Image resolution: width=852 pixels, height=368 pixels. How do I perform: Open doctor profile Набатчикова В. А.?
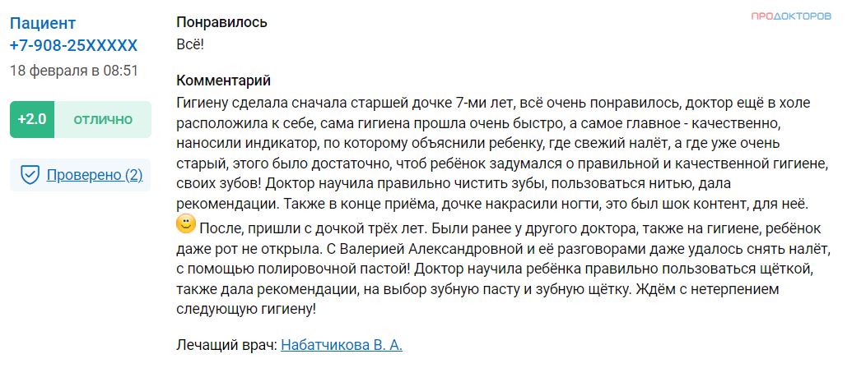(x=342, y=345)
